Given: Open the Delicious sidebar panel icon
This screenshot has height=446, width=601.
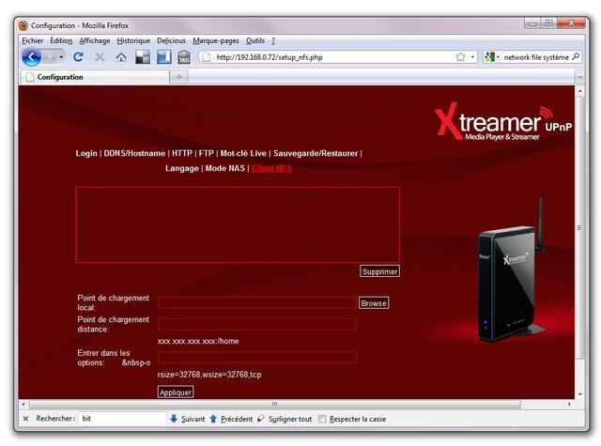Looking at the screenshot, I should [x=163, y=57].
